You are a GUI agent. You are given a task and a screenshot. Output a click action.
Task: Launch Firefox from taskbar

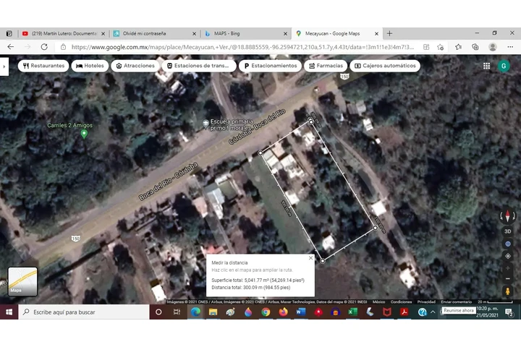(283, 312)
